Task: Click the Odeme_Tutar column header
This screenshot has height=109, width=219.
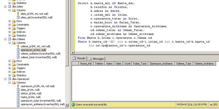Action: pos(184,63)
